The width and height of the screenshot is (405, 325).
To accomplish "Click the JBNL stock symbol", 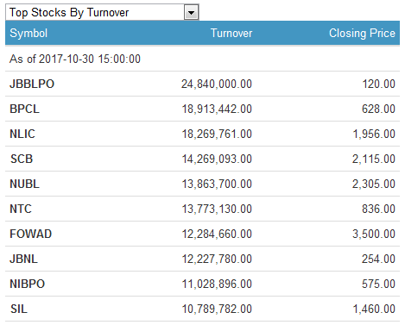I will pyautogui.click(x=23, y=259).
